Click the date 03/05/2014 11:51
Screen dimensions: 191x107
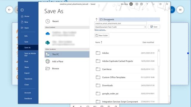point(148,69)
